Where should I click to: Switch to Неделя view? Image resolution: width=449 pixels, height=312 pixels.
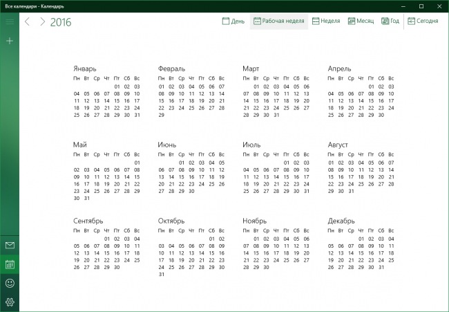(x=326, y=21)
